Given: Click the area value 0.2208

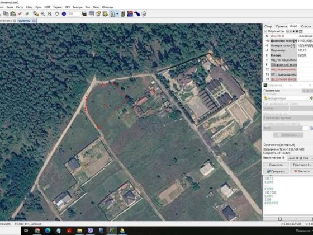Looking at the screenshot, I should click(x=302, y=55).
